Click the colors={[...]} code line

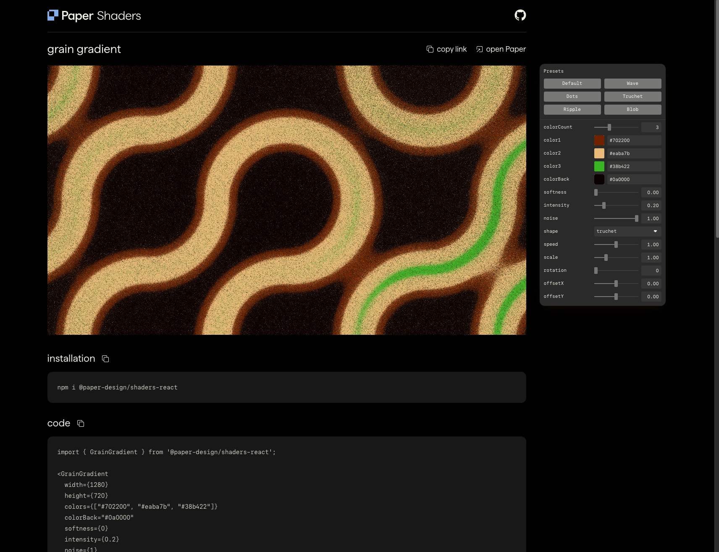pyautogui.click(x=141, y=507)
